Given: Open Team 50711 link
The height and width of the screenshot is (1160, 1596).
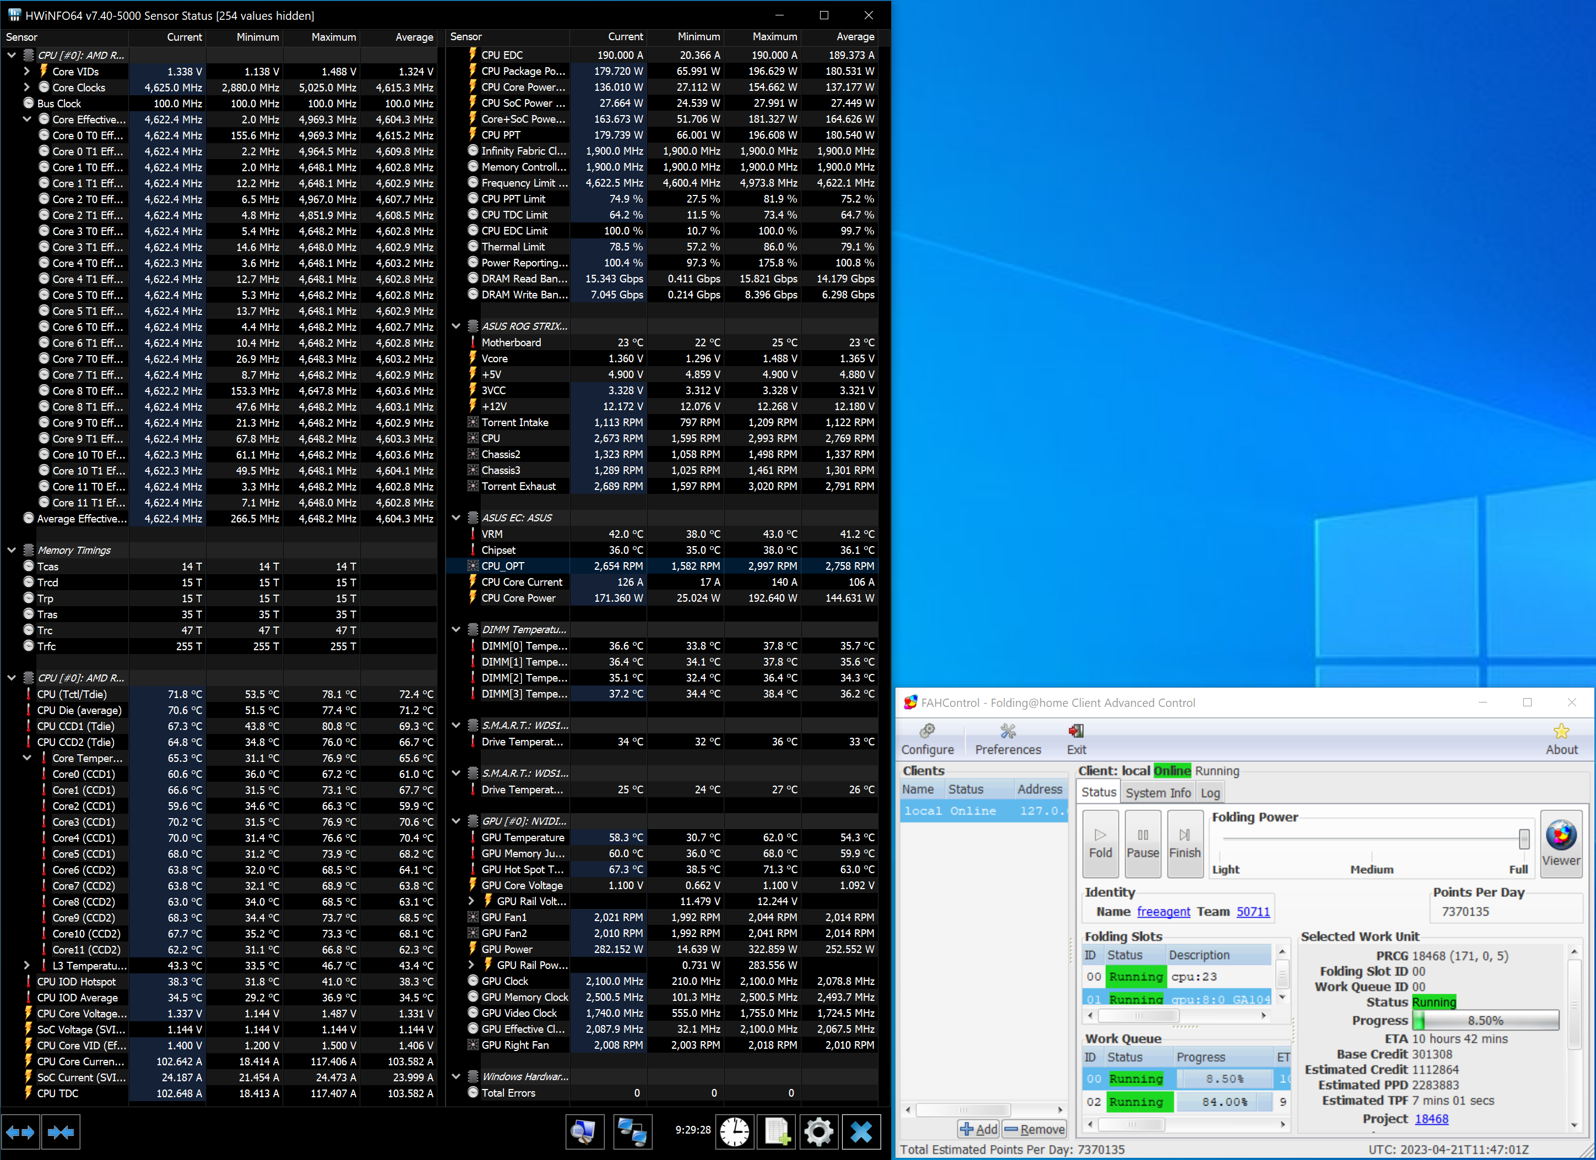Looking at the screenshot, I should 1253,912.
